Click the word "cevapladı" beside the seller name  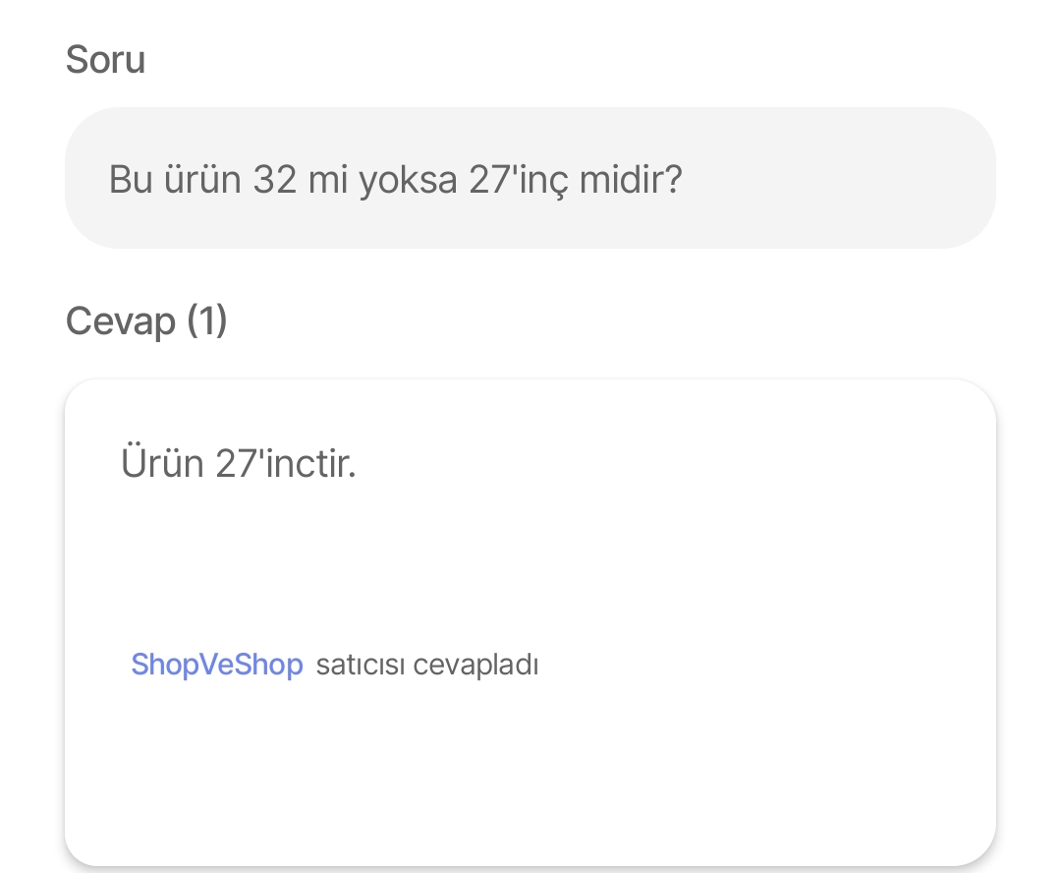[x=475, y=665]
